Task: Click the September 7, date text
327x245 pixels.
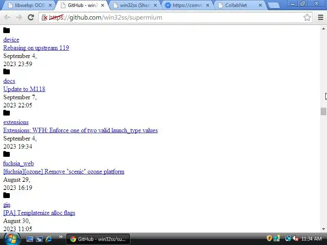Action: coord(20,97)
